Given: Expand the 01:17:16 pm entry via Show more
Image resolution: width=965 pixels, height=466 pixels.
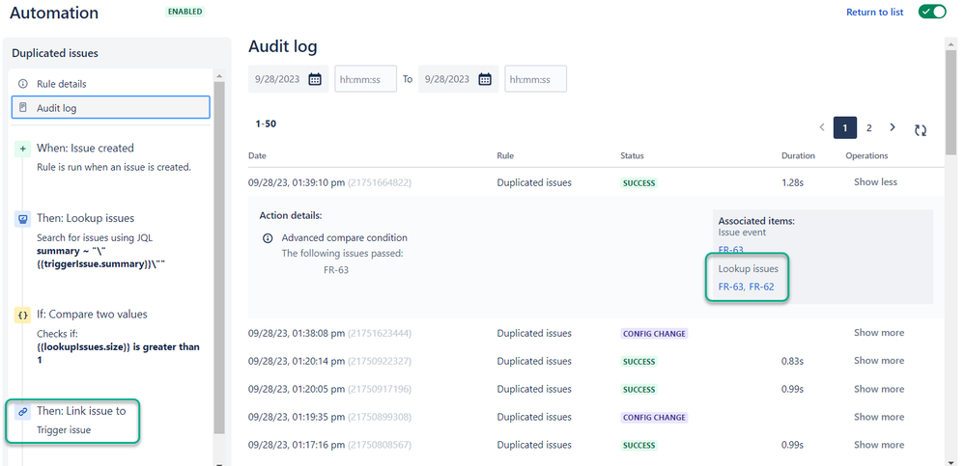Looking at the screenshot, I should [x=879, y=444].
